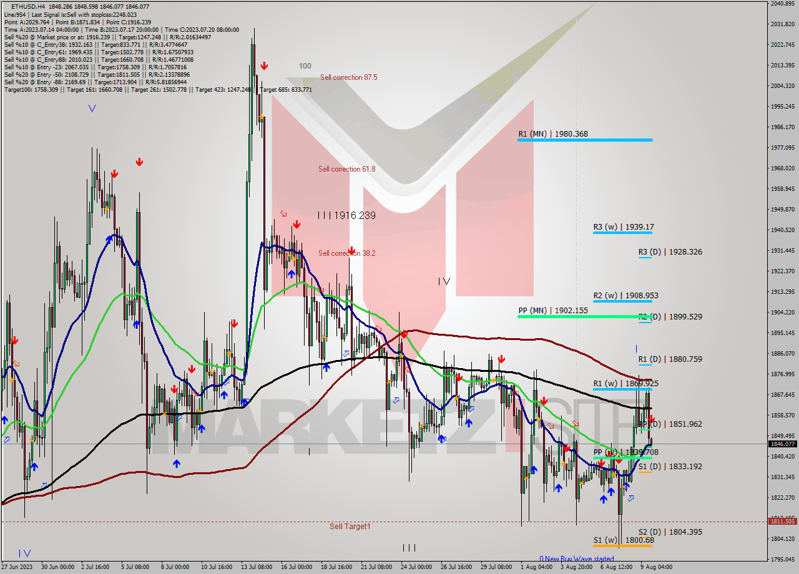The height and width of the screenshot is (574, 799).
Task: Click the '27 Jun 2023' date axis label
Action: (x=17, y=567)
